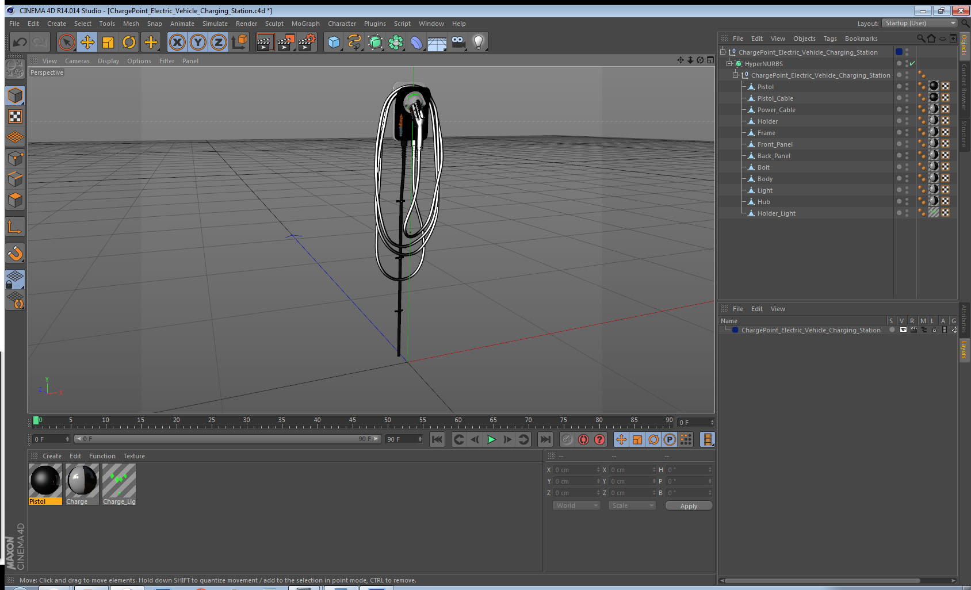Select the Charge material swatch
The width and height of the screenshot is (971, 590).
[x=82, y=484]
